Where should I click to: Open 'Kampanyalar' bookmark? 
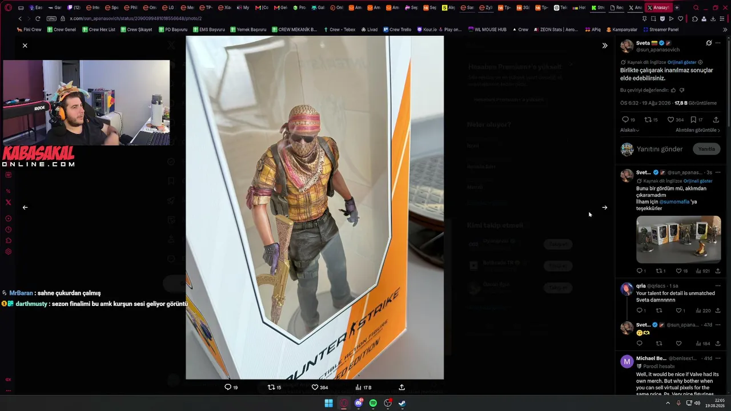pos(621,29)
